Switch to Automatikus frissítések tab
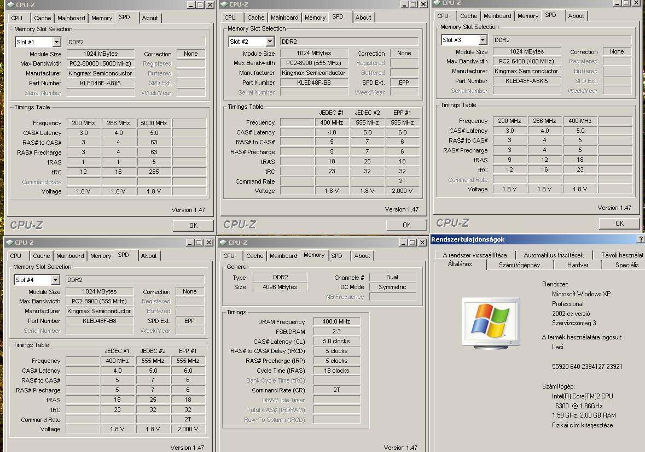Viewport: 645px width, 452px height. pyautogui.click(x=553, y=255)
